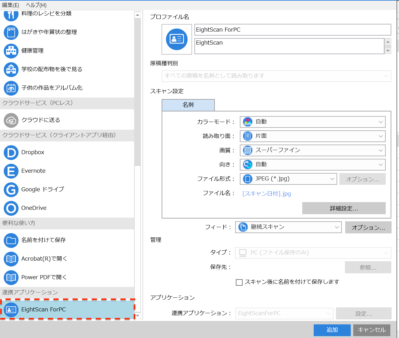Click the EightScan description text box

pyautogui.click(x=289, y=46)
